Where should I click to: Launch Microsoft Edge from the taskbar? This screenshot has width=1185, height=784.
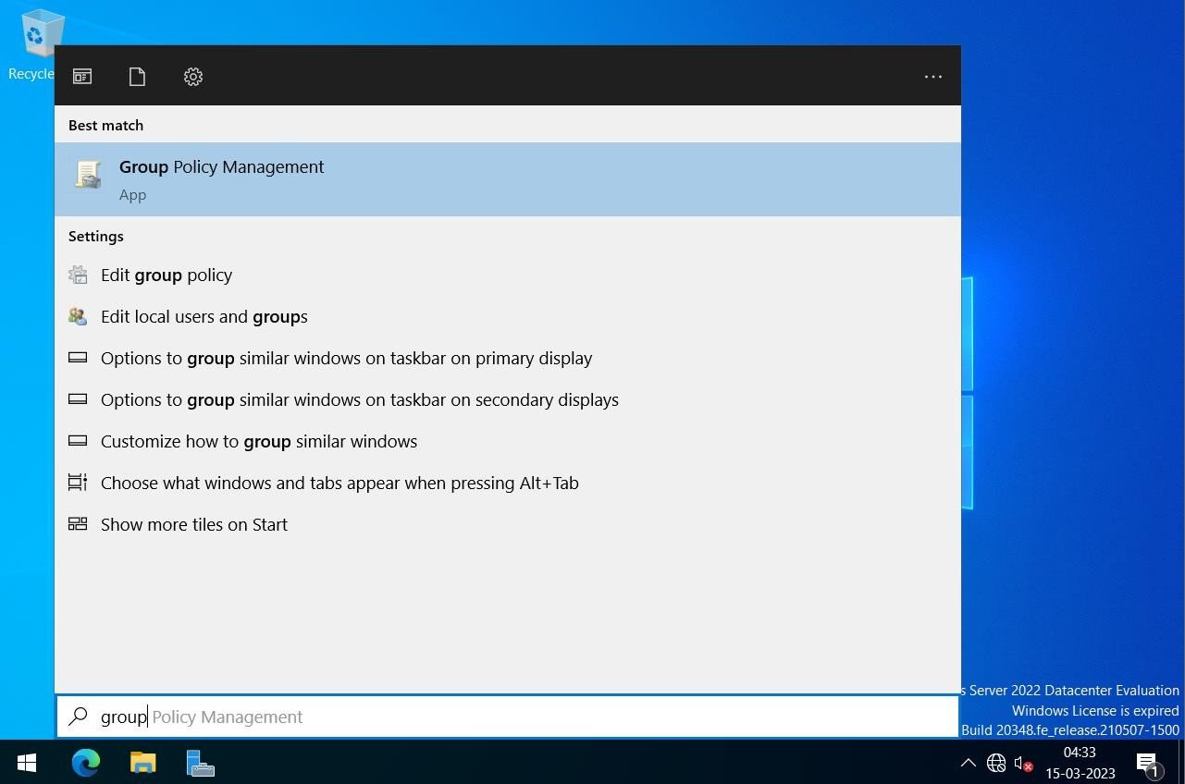point(86,763)
